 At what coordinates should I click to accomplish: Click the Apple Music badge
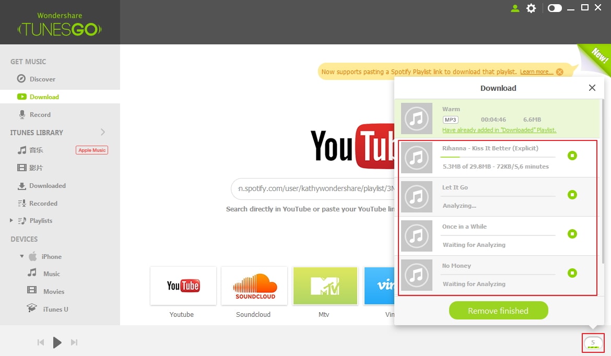tap(92, 150)
